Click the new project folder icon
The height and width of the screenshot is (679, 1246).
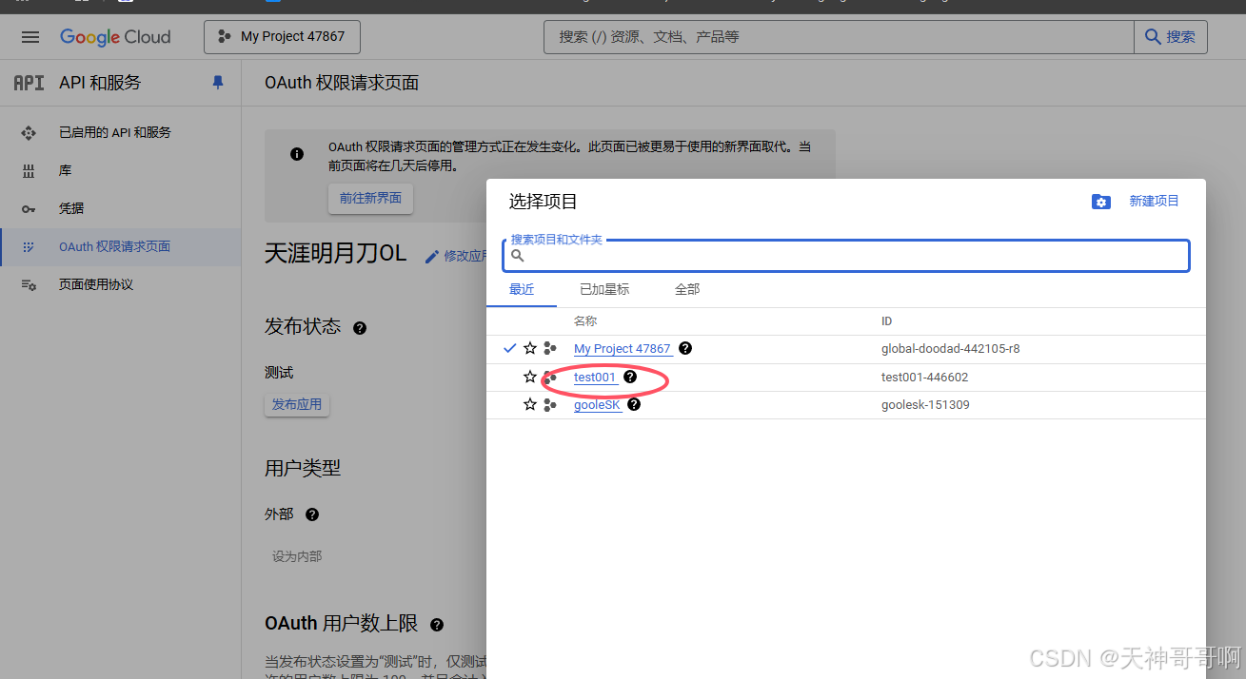1101,202
